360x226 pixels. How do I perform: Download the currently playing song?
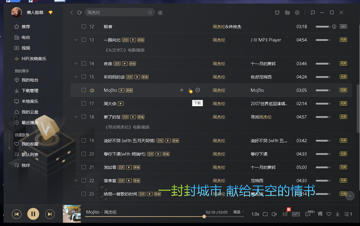pos(337,214)
